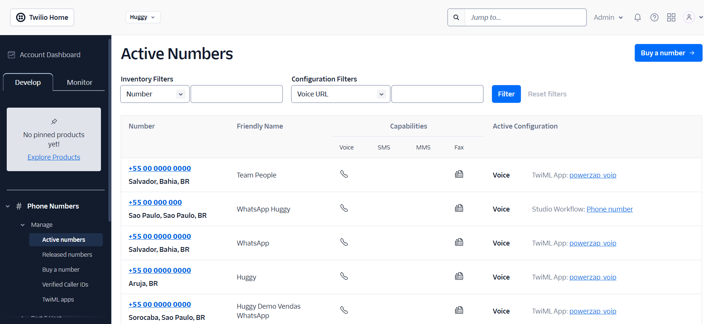
Task: Click the blue Filter button
Action: pos(506,94)
